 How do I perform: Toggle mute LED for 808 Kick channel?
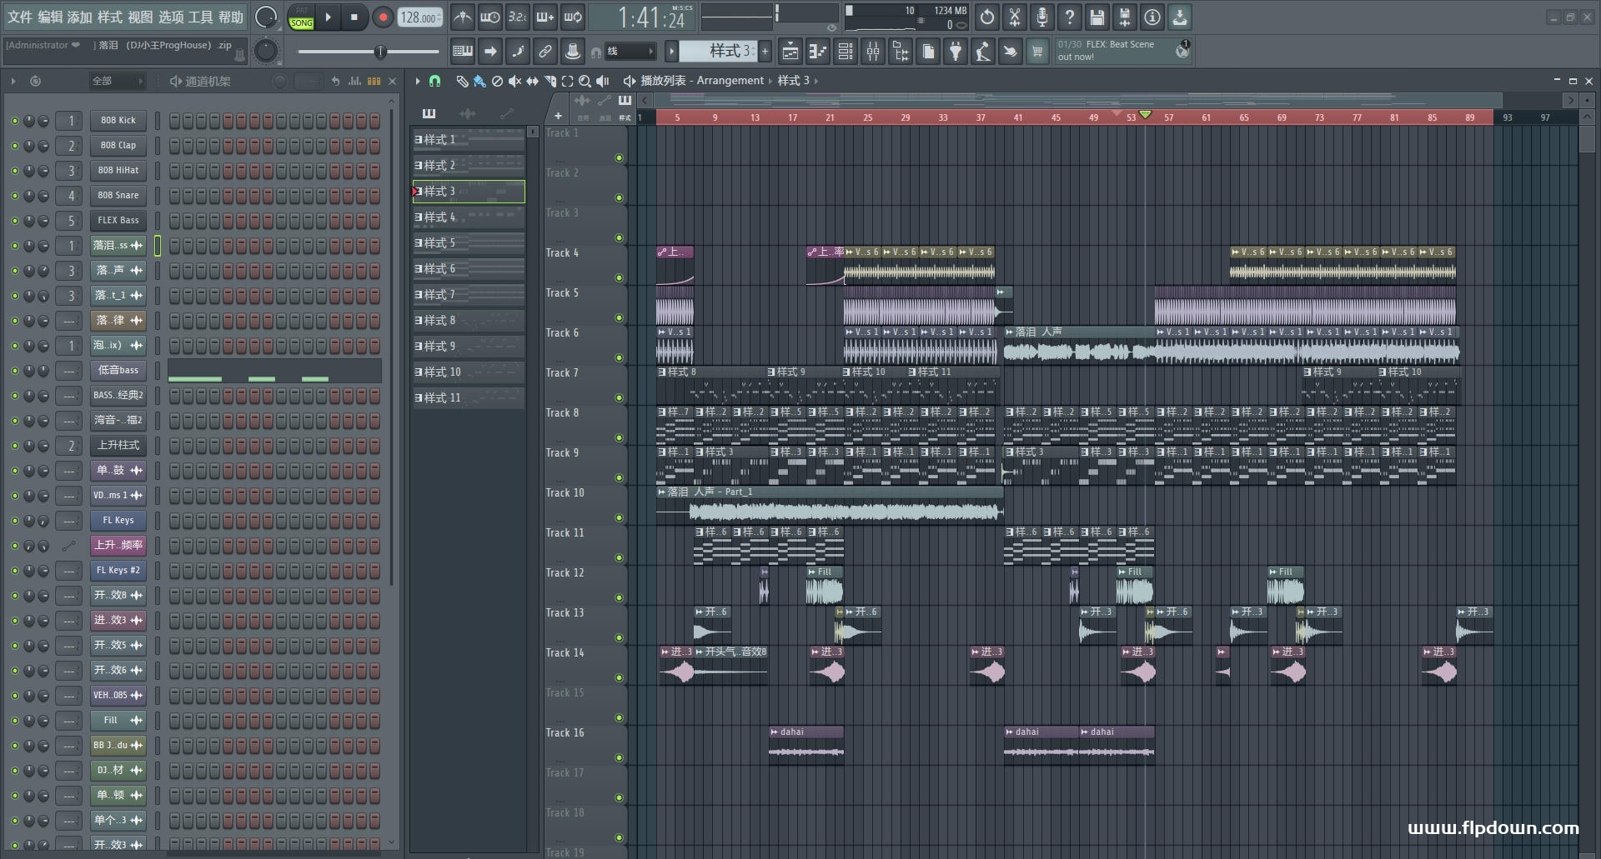[14, 121]
